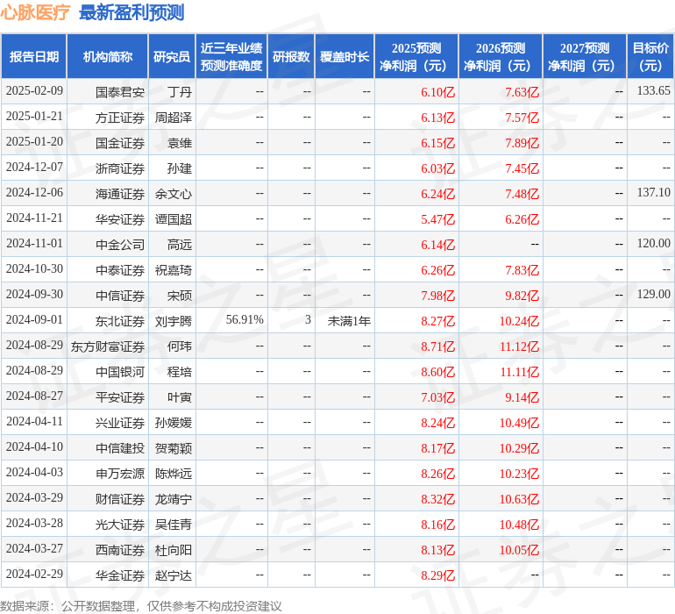Click the 研究员 column header

(x=172, y=57)
